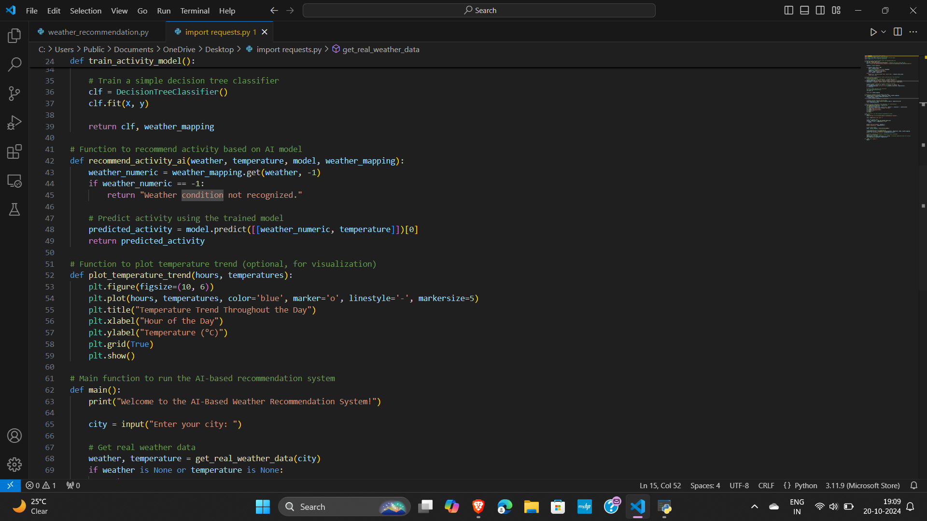Open the Source Control view

[14, 94]
